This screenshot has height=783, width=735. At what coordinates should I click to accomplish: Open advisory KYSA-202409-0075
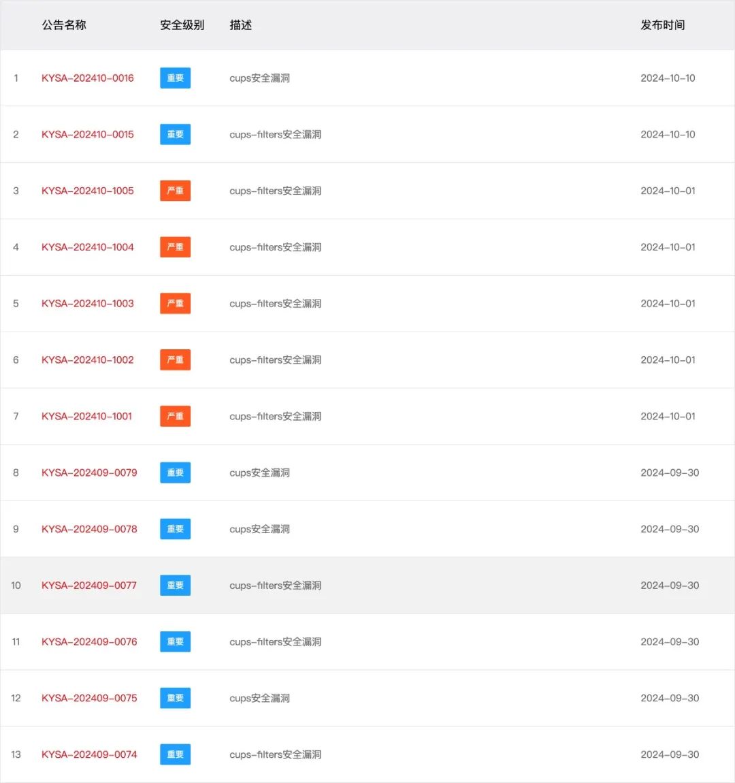point(89,698)
